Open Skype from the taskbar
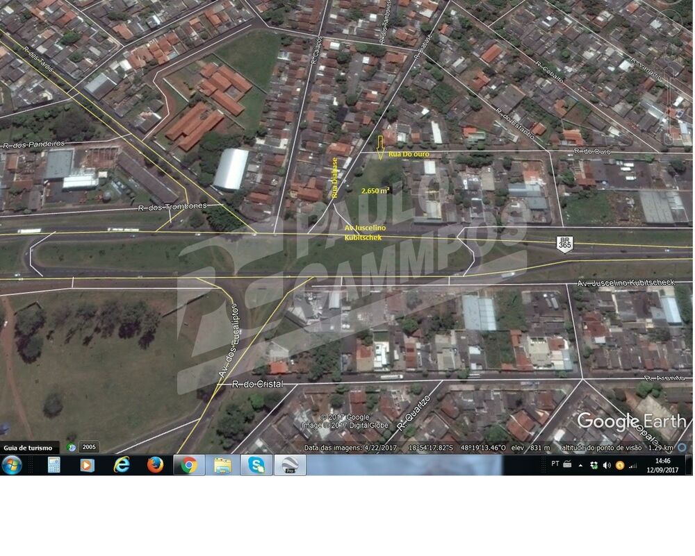 [x=255, y=465]
